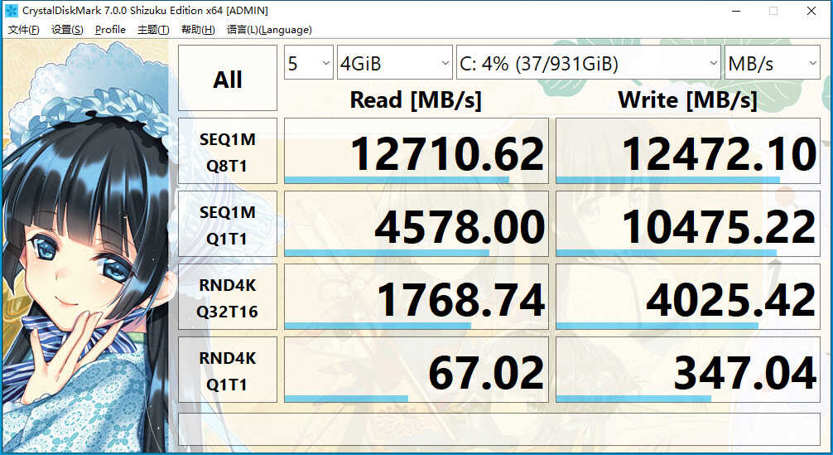Open the Profile menu

[110, 30]
